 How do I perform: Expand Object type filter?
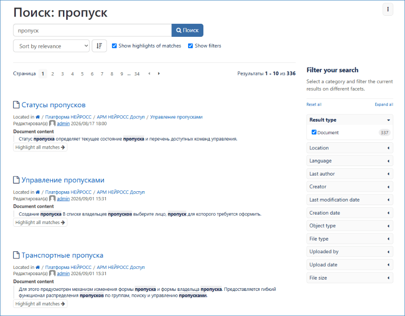click(x=350, y=226)
